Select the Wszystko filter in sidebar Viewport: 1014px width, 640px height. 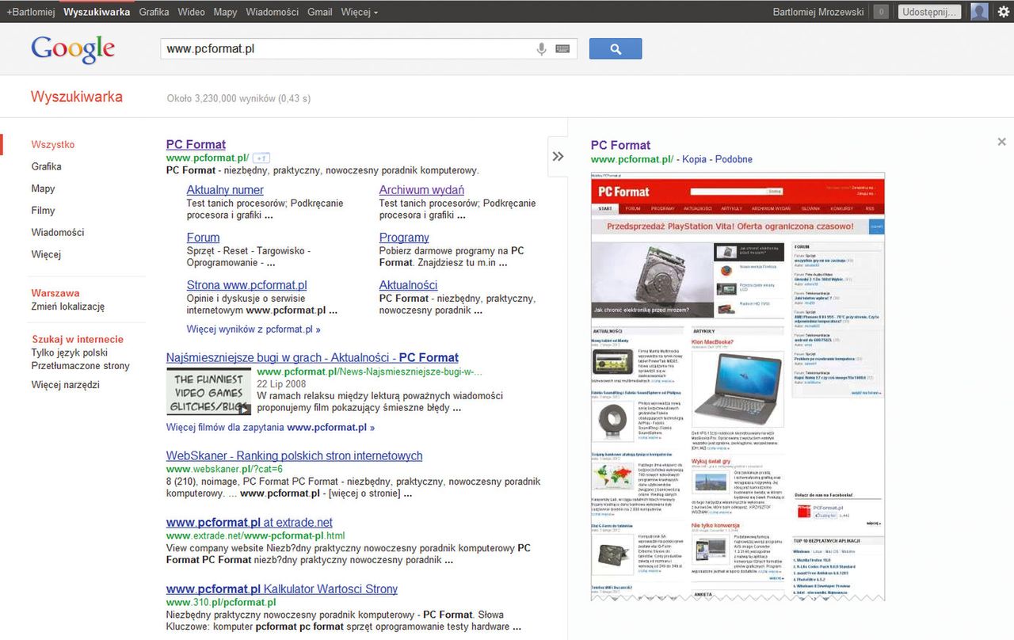pos(53,145)
